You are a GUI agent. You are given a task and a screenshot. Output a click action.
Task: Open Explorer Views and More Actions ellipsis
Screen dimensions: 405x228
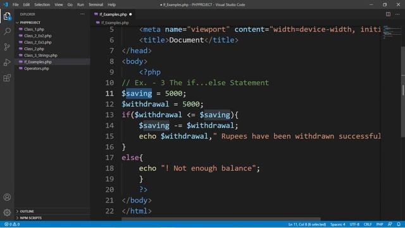(x=82, y=14)
